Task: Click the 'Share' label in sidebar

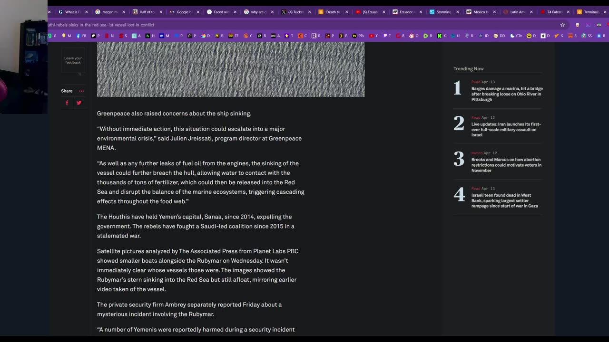Action: [x=67, y=91]
